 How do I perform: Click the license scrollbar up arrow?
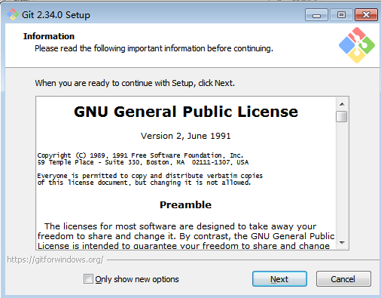pos(342,104)
